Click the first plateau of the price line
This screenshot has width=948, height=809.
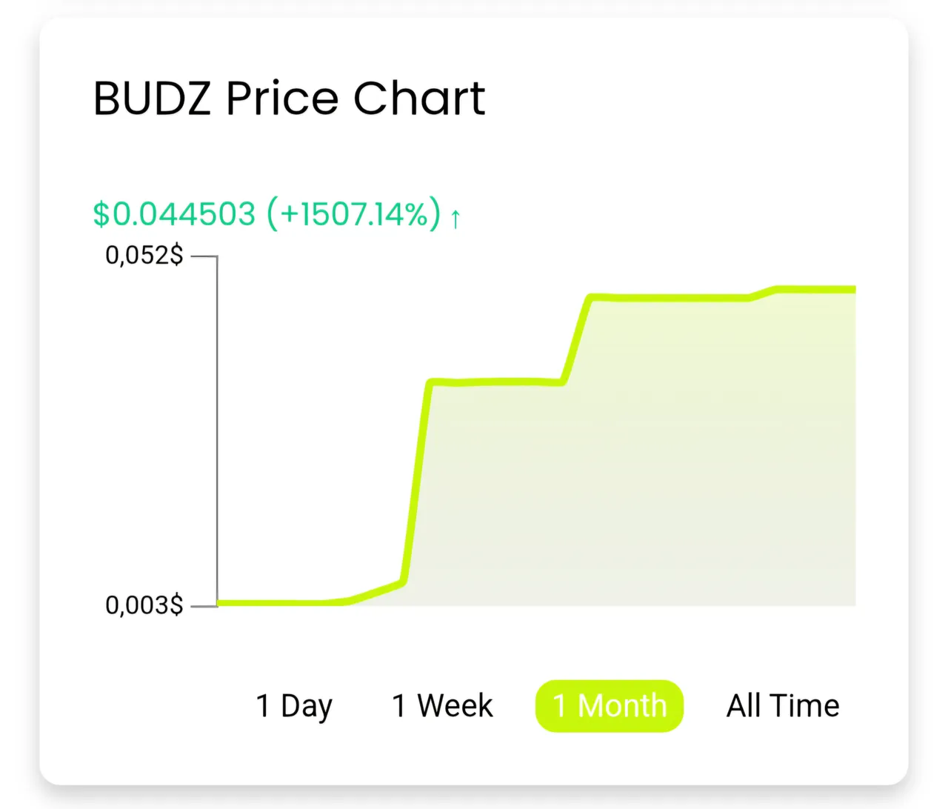pyautogui.click(x=496, y=382)
